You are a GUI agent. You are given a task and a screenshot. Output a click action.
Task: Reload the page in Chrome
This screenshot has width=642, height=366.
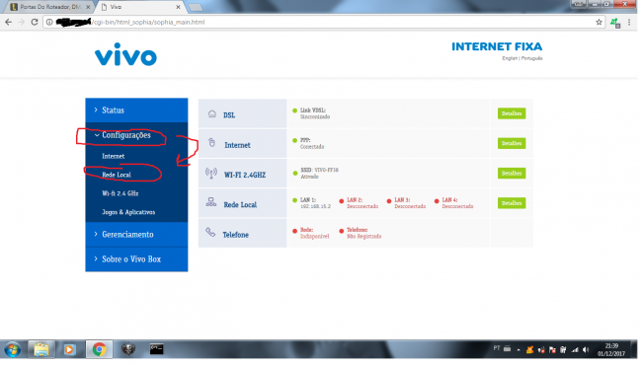tap(35, 22)
